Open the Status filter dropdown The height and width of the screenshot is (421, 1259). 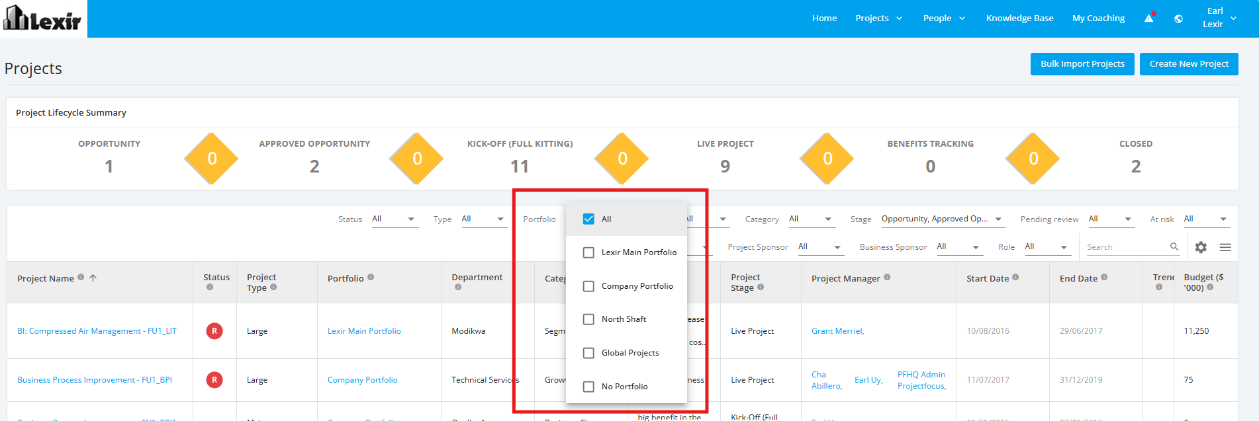[x=395, y=219]
